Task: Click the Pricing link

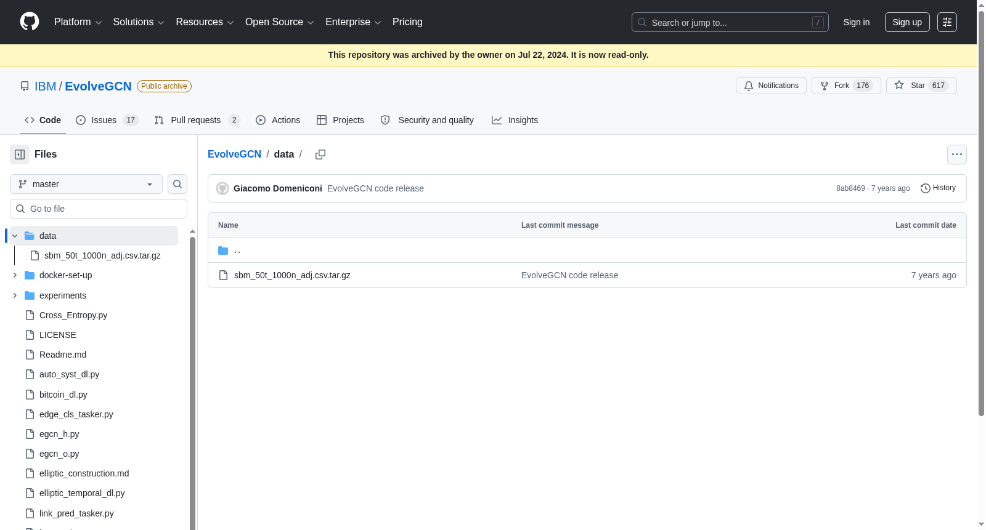Action: coord(407,22)
